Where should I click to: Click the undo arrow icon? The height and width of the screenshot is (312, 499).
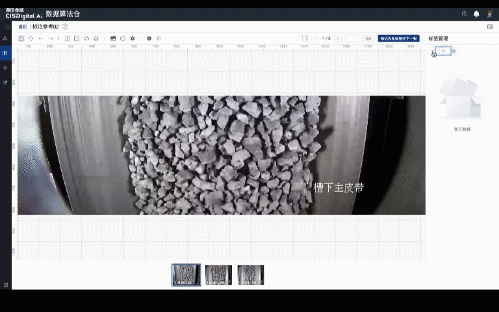pos(41,38)
